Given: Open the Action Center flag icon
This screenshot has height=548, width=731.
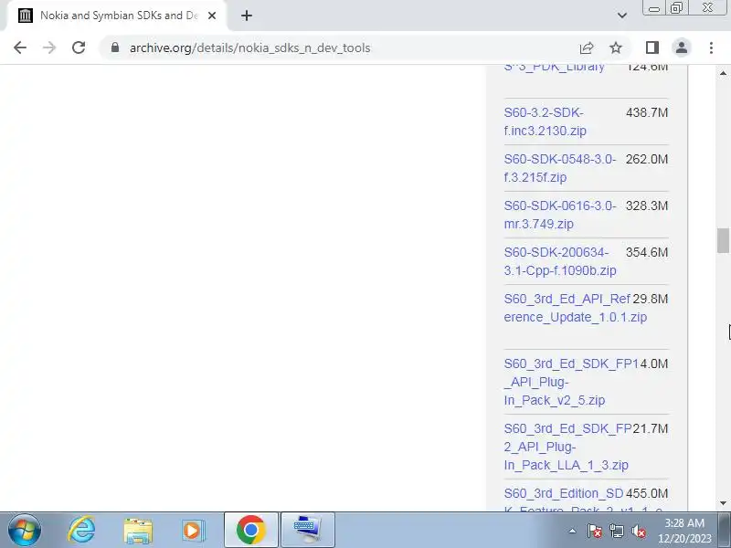Looking at the screenshot, I should 595,531.
